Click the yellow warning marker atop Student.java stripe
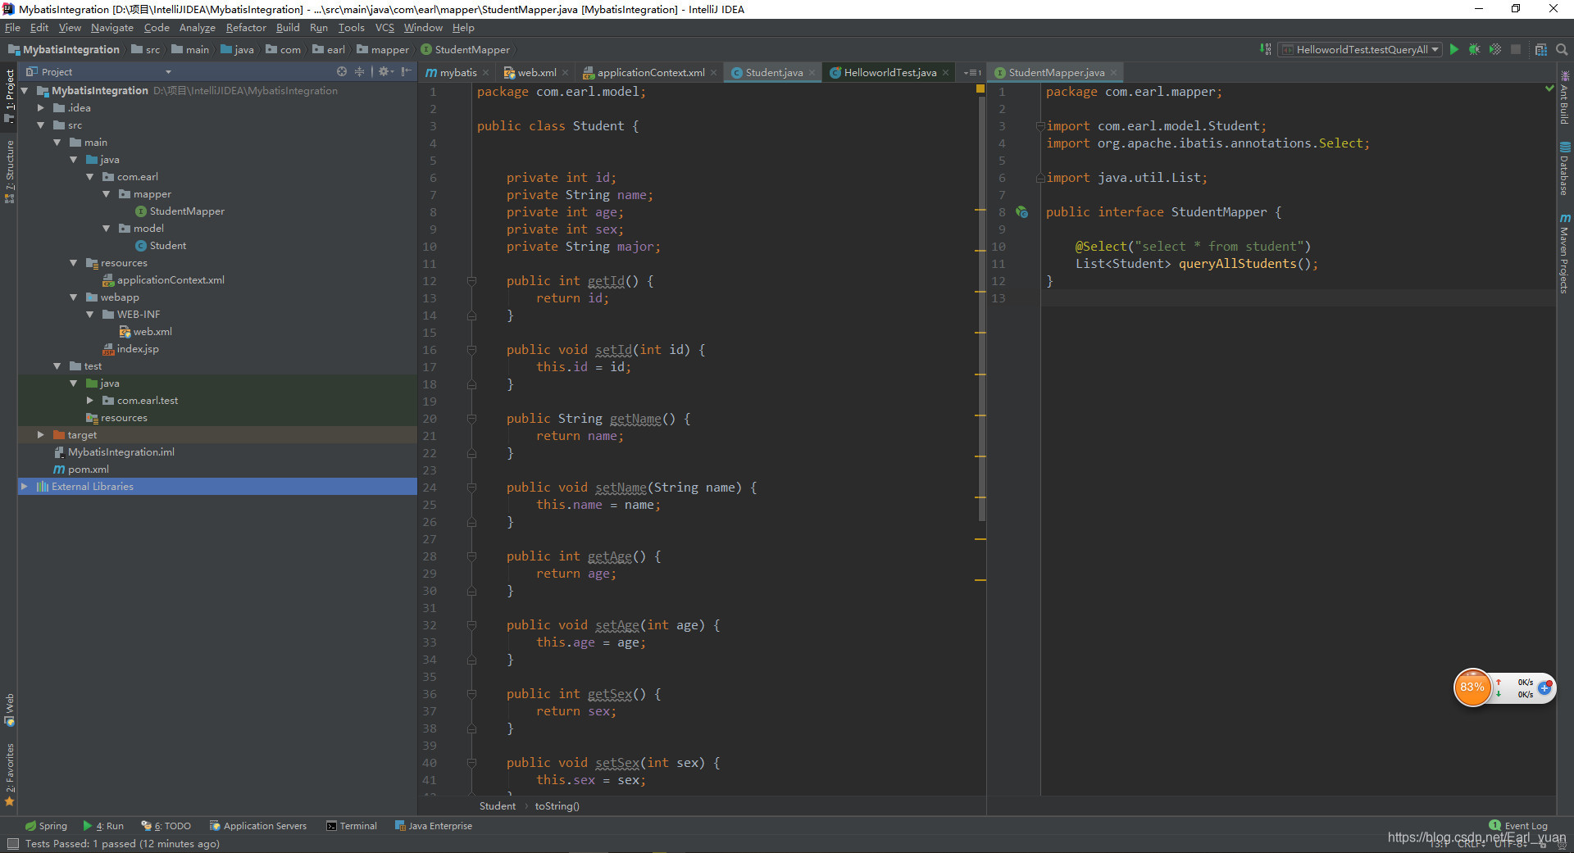Image resolution: width=1574 pixels, height=853 pixels. (980, 88)
